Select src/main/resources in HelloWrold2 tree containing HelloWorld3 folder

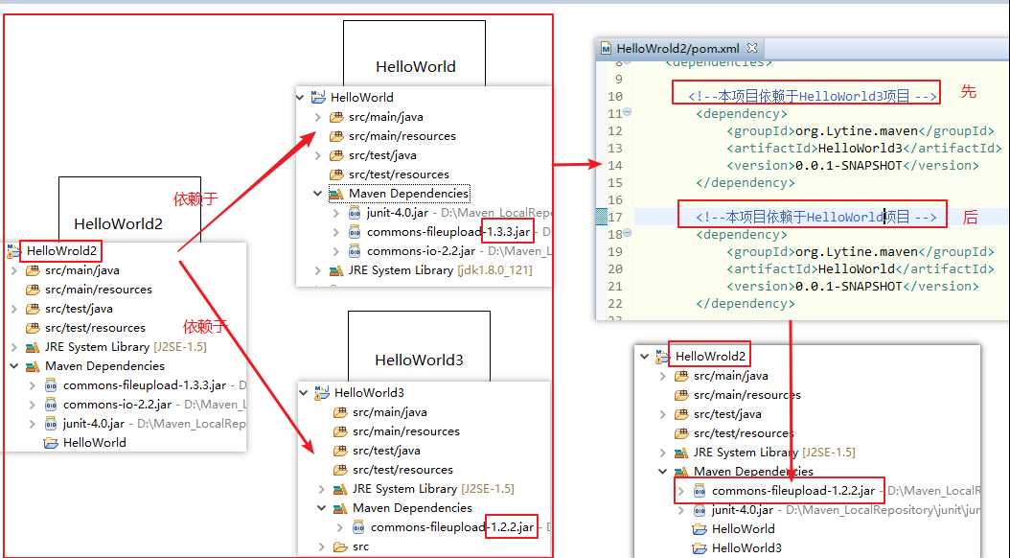[x=747, y=395]
